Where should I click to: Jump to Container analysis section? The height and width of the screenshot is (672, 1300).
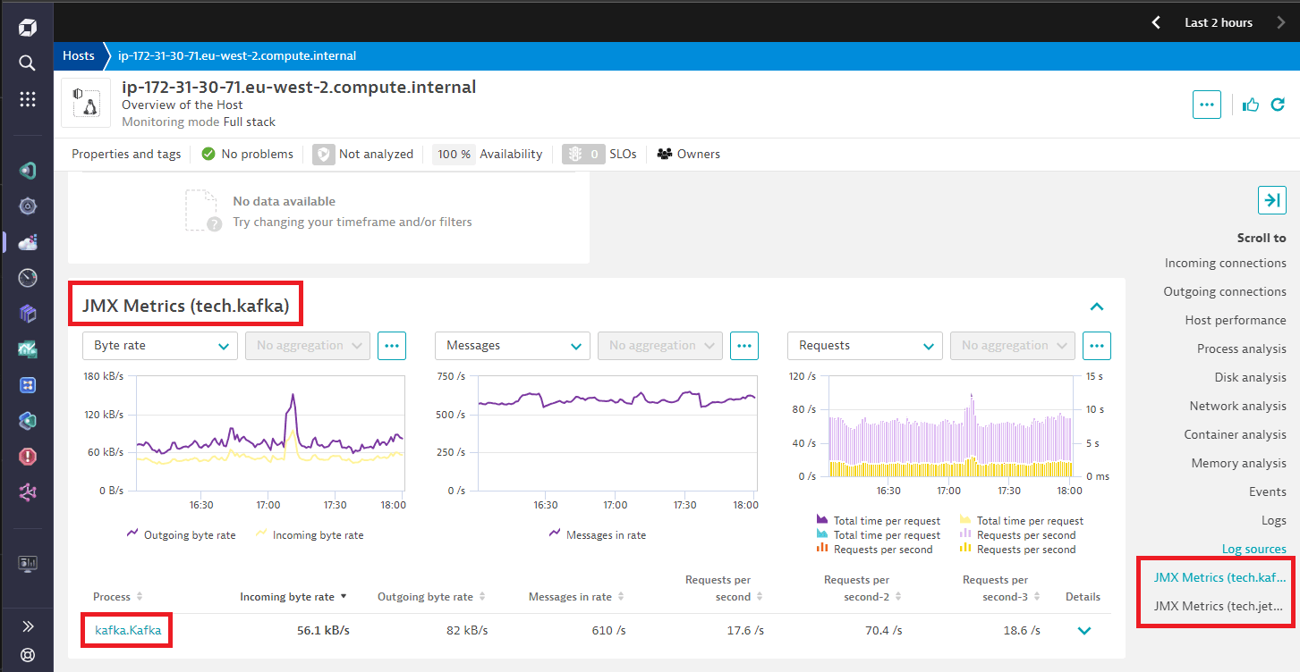point(1235,434)
